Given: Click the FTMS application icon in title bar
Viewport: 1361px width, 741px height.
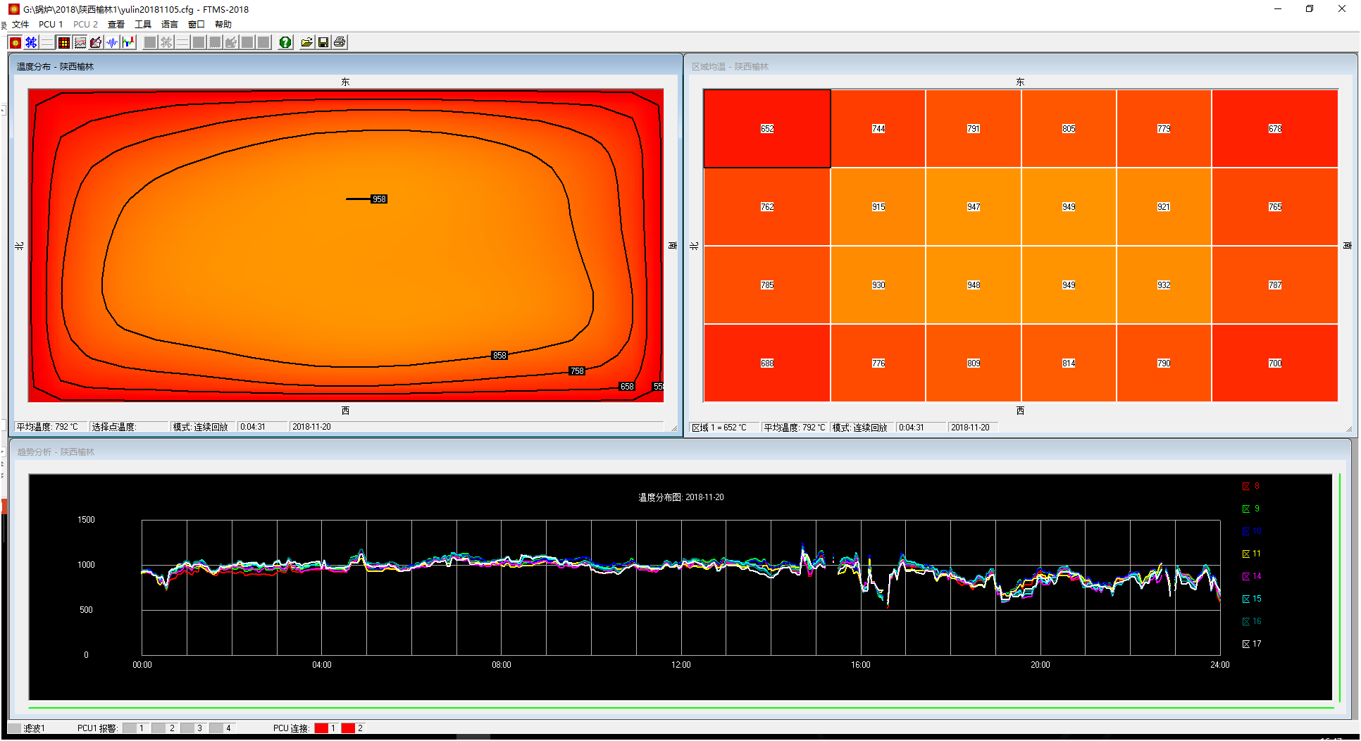Looking at the screenshot, I should (x=13, y=9).
